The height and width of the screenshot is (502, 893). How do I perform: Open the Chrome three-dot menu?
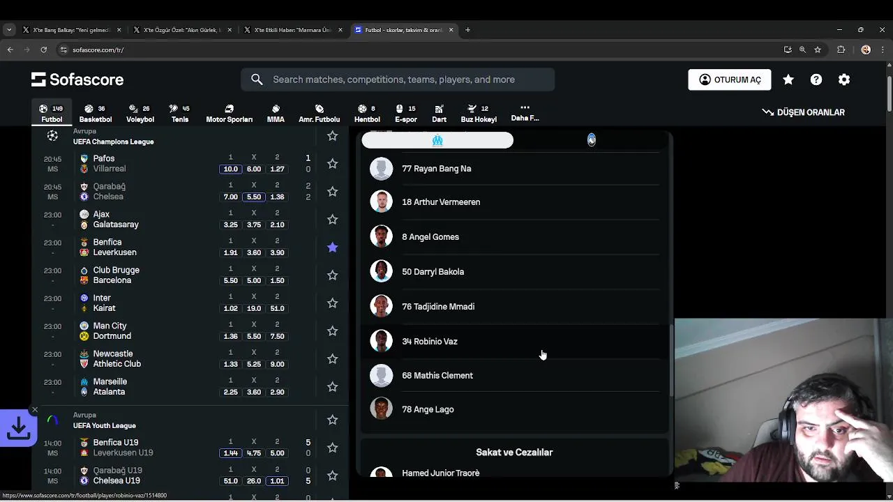[883, 50]
